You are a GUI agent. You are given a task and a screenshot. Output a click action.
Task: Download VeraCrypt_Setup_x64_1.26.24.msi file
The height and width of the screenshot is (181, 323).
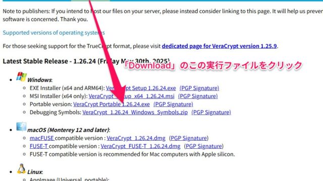pos(131,96)
